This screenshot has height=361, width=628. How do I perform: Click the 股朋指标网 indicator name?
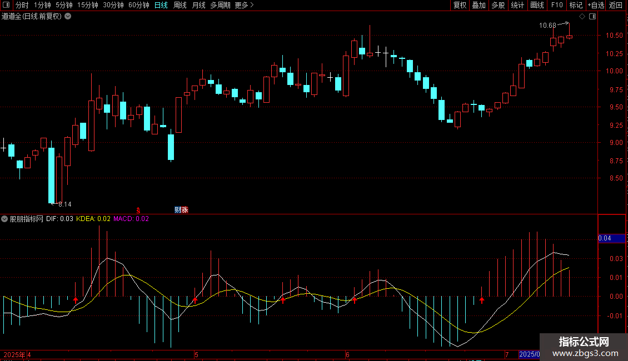[27, 219]
